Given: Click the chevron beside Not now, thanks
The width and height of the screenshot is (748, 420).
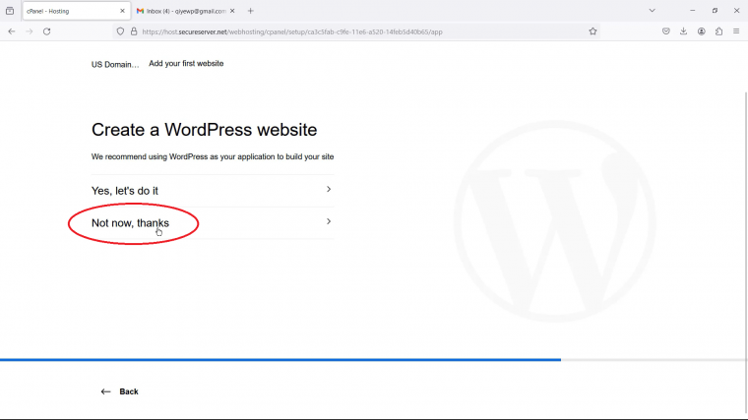Looking at the screenshot, I should (329, 221).
